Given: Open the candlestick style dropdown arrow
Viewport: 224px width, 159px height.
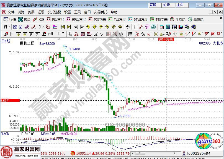Looking at the screenshot, I should (43, 27).
